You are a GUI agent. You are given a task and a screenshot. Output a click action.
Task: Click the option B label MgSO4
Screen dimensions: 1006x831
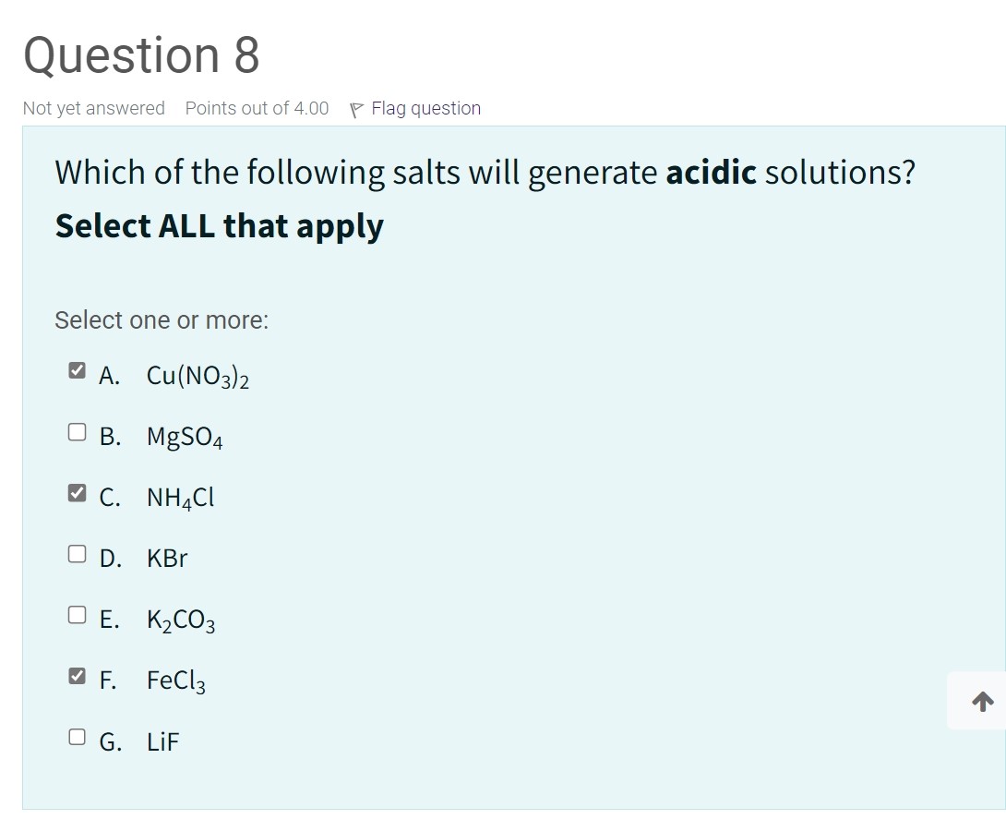point(184,436)
